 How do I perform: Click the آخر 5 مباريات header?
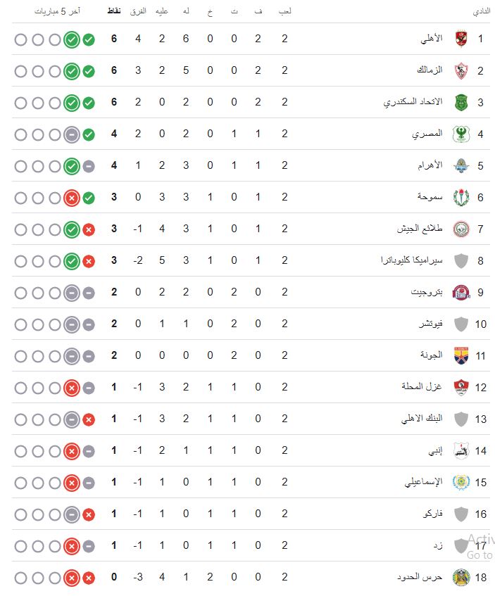[x=57, y=11]
